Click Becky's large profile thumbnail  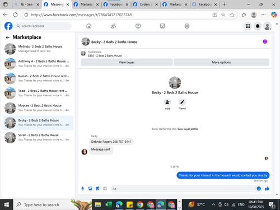point(175,82)
